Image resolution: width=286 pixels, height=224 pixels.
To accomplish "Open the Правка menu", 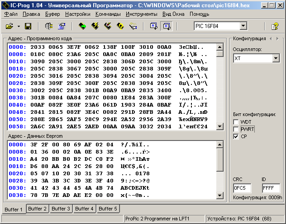I will [x=31, y=14].
